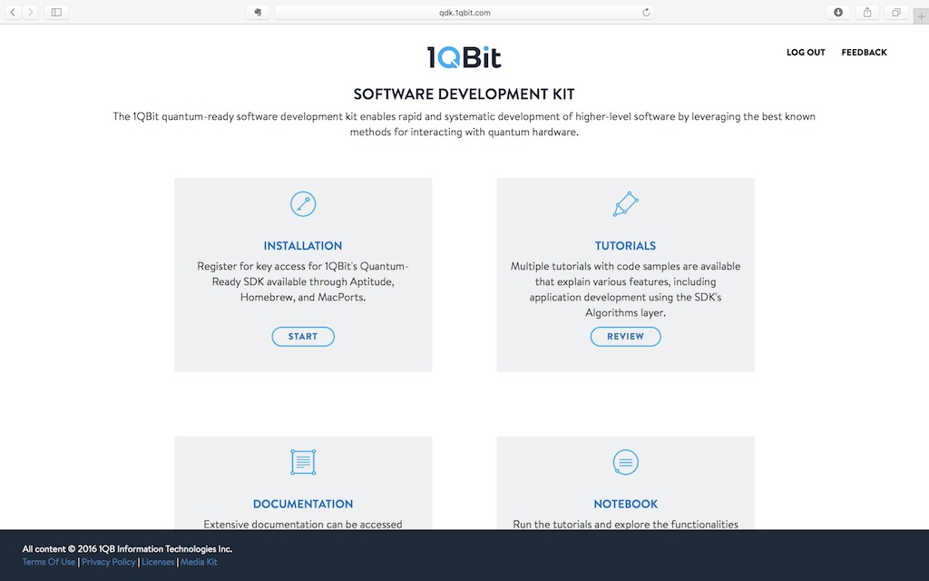929x581 pixels.
Task: Open the Terms Of Use footer link
Action: point(49,562)
